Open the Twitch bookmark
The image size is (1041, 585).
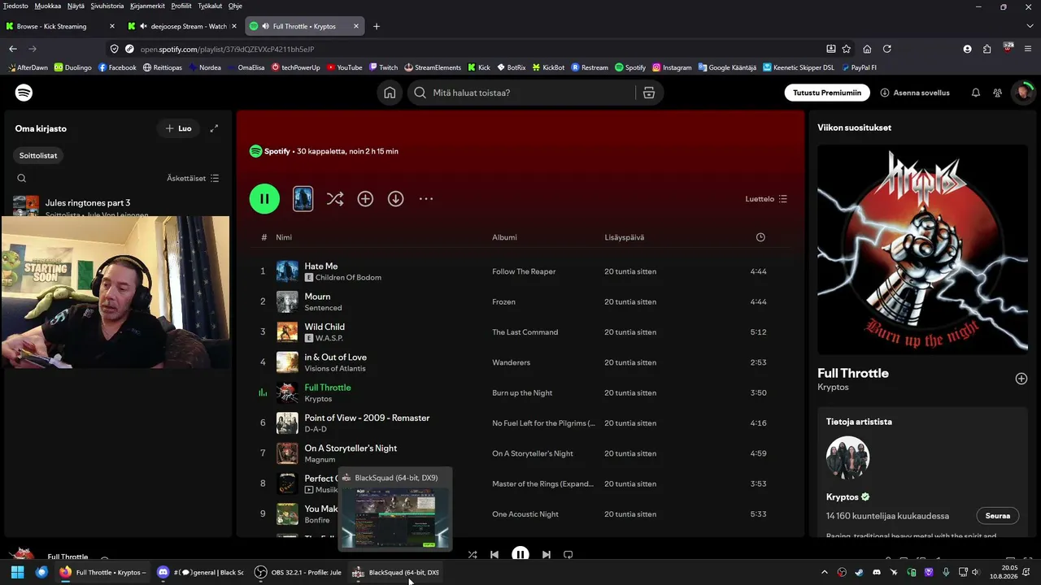tap(383, 67)
